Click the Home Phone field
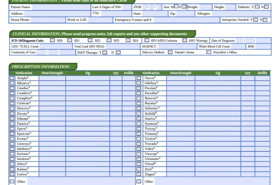Image resolution: width=277 pixels, height=185 pixels. [x=48, y=20]
